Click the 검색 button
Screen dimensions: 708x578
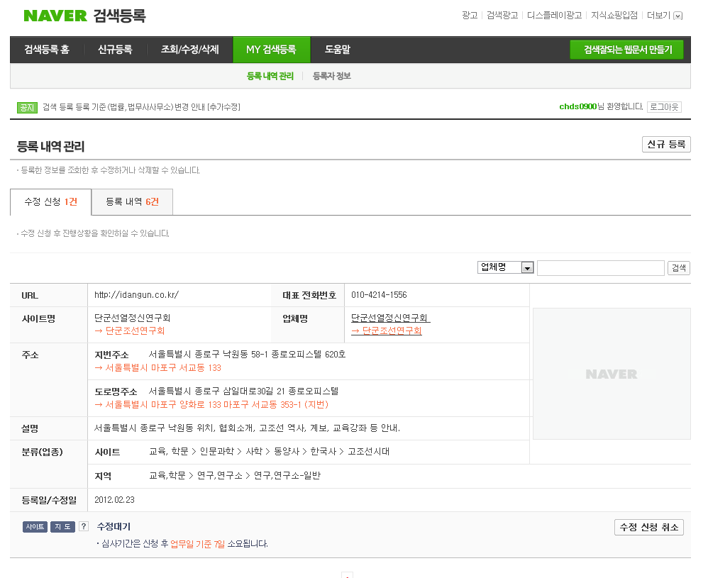(x=679, y=268)
